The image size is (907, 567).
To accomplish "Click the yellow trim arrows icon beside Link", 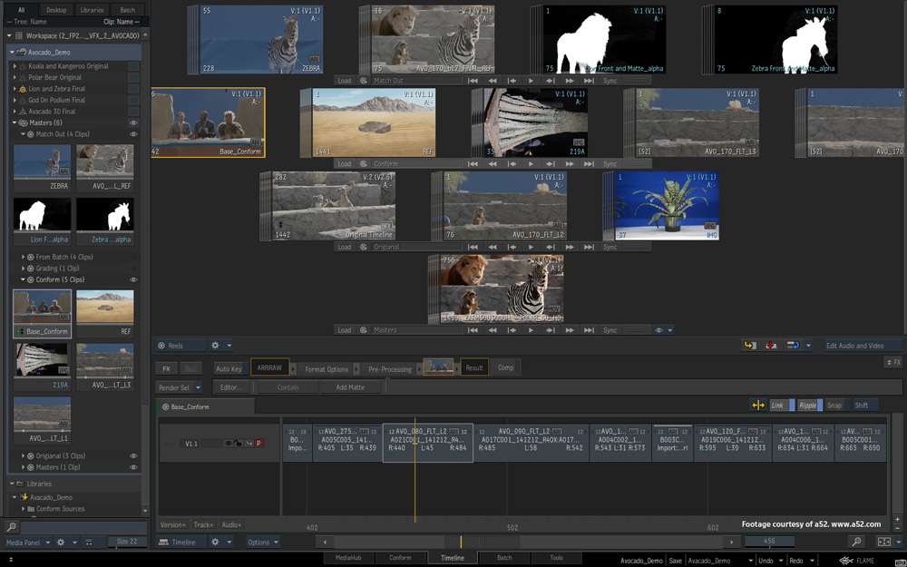I will pos(757,405).
